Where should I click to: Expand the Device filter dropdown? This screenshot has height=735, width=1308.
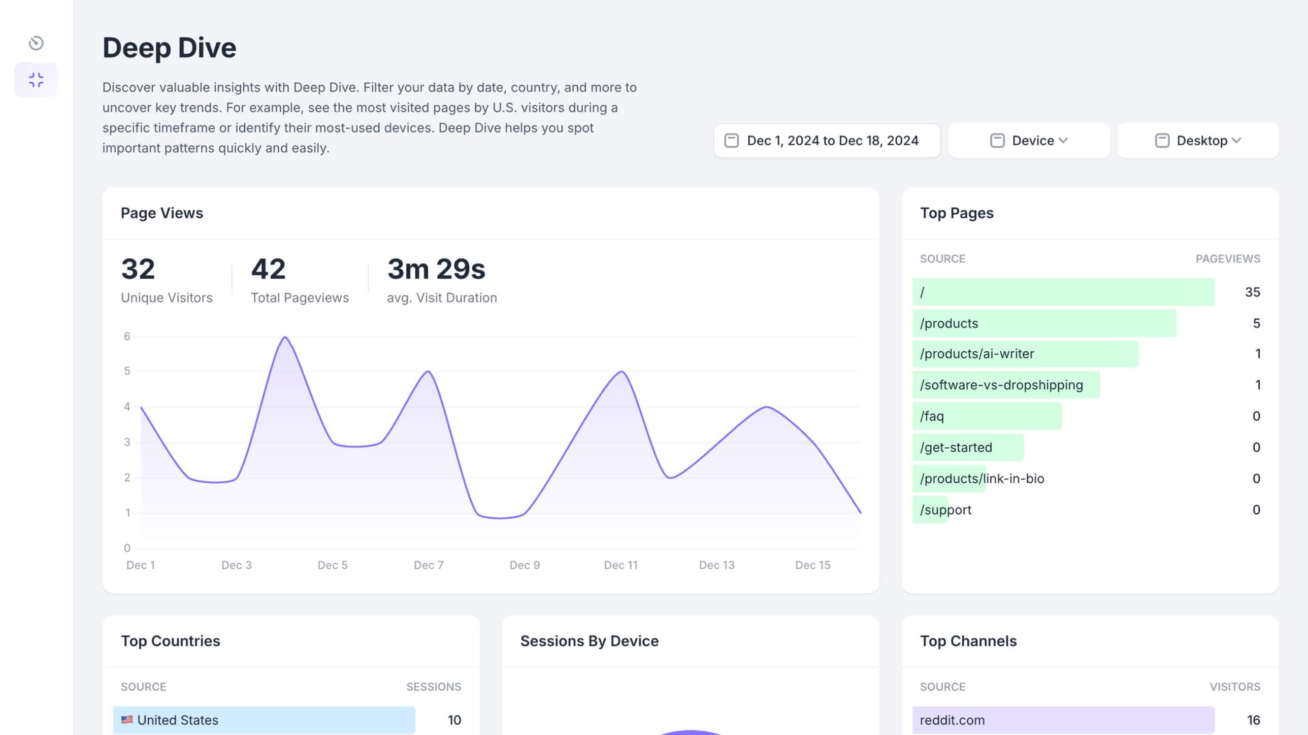click(x=1029, y=141)
